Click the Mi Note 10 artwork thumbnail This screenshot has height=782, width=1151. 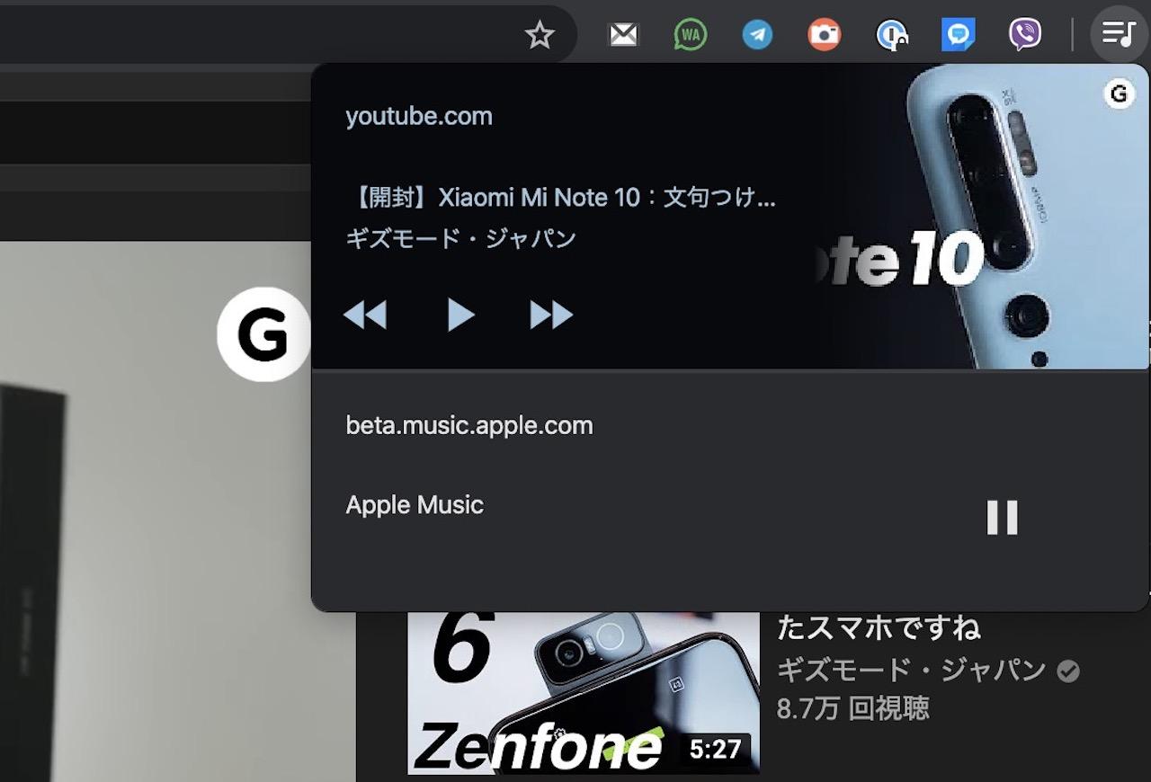(983, 216)
